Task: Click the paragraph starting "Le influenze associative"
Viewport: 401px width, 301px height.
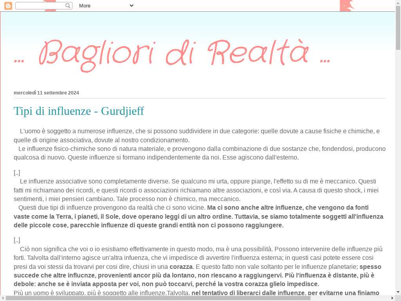Action: (x=196, y=190)
